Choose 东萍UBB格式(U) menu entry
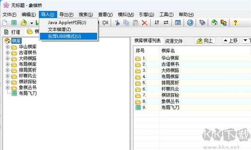251x150 pixels. click(69, 36)
